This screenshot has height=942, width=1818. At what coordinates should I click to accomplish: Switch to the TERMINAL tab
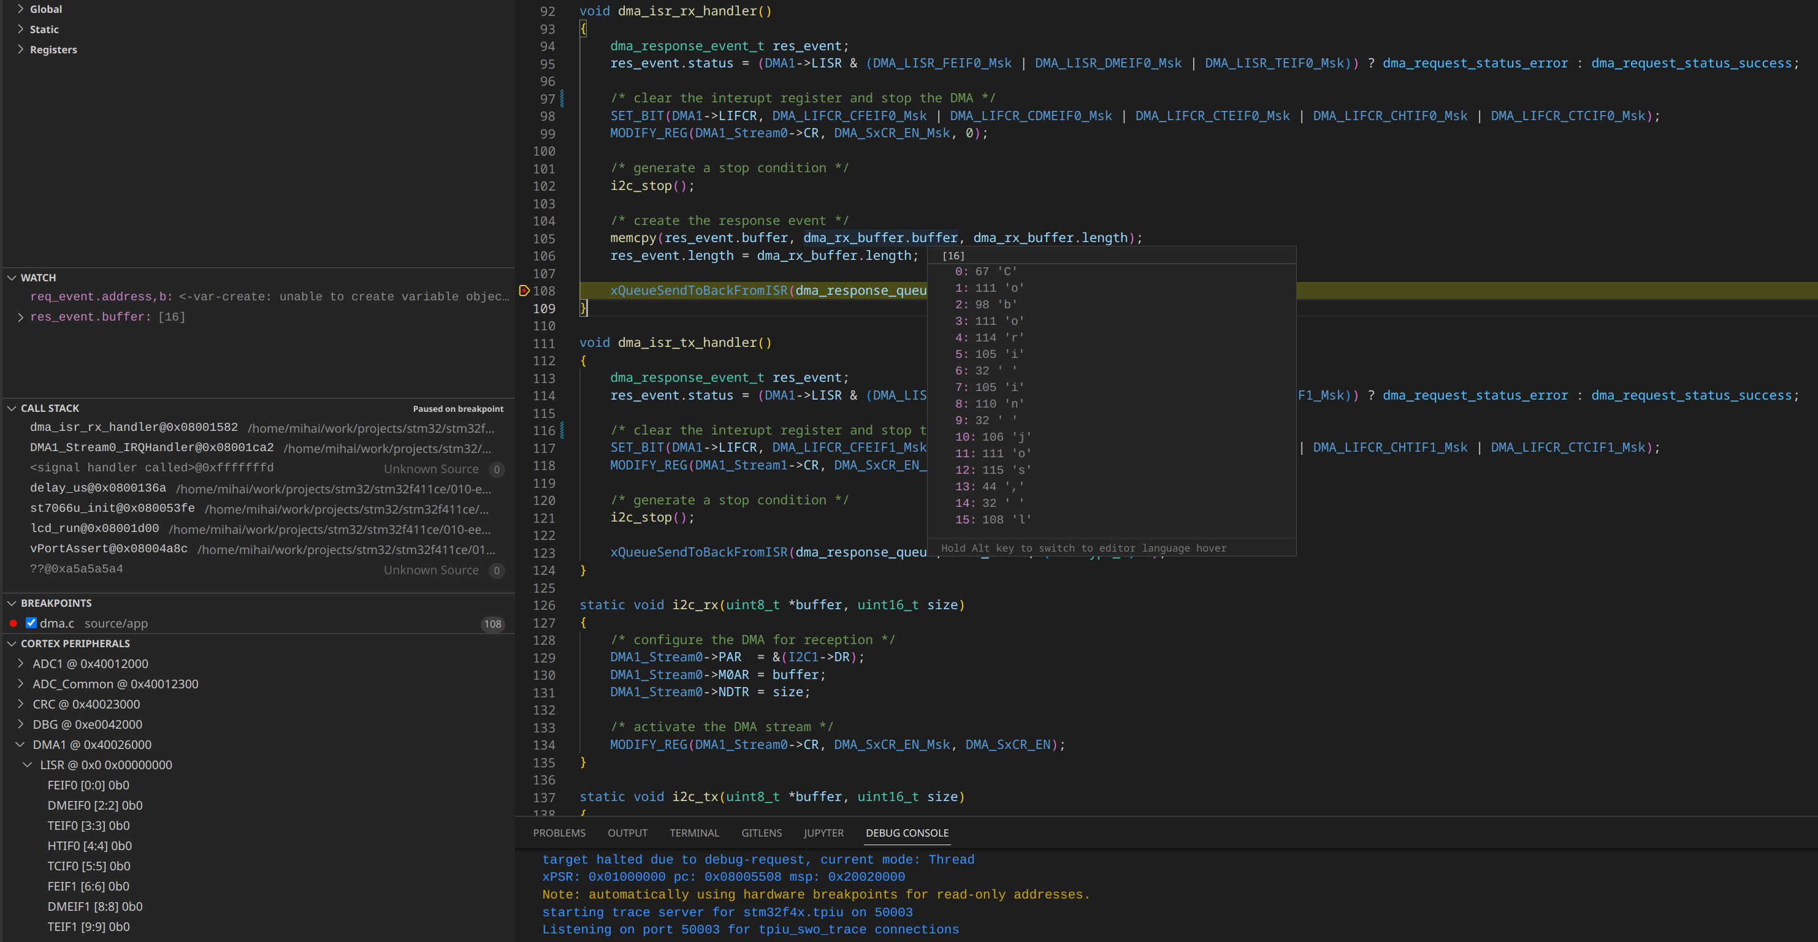[x=693, y=833]
